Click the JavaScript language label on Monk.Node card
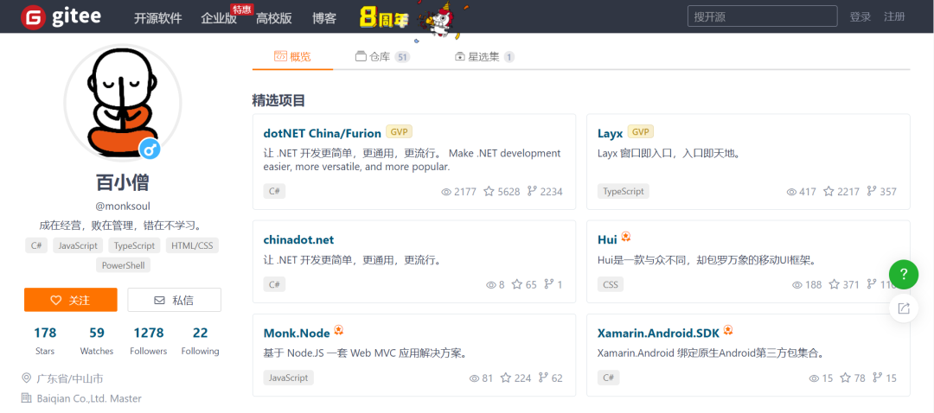The height and width of the screenshot is (413, 934). click(288, 378)
